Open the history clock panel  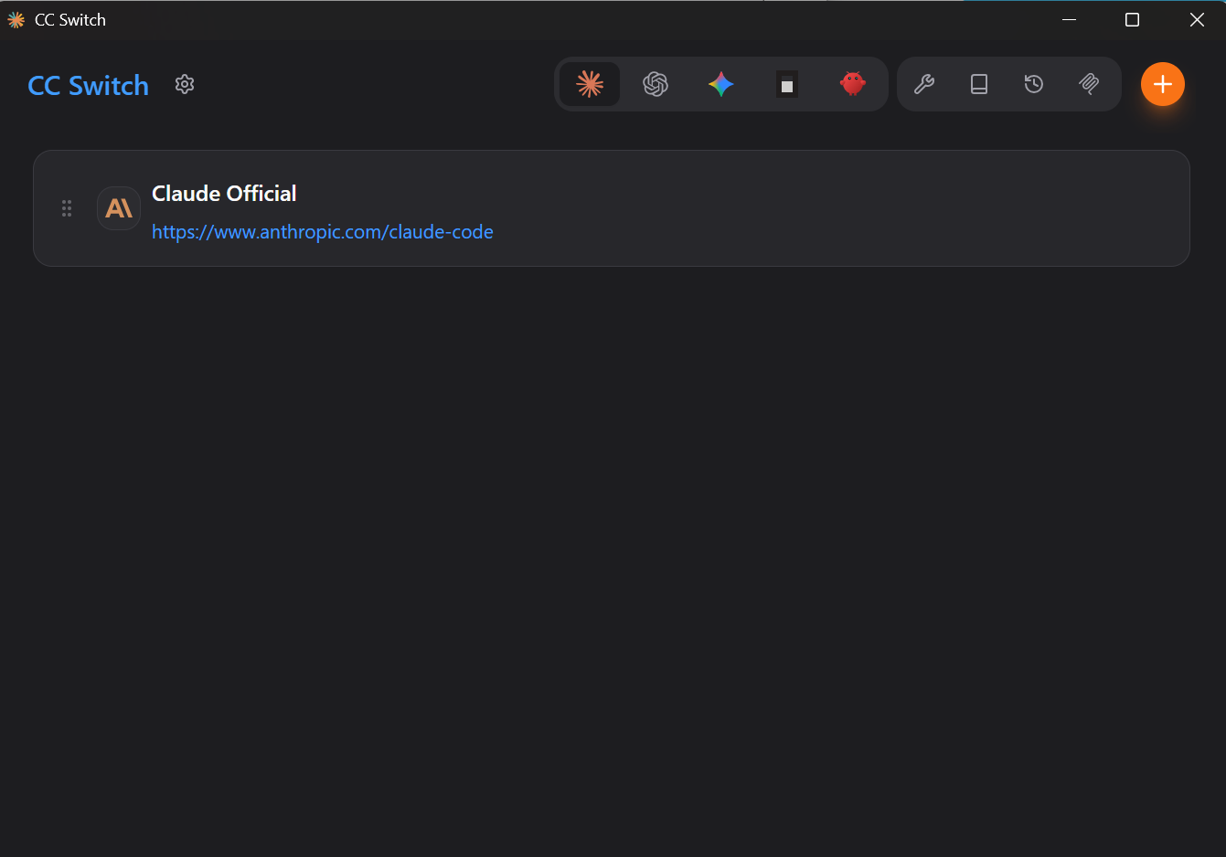[1034, 84]
